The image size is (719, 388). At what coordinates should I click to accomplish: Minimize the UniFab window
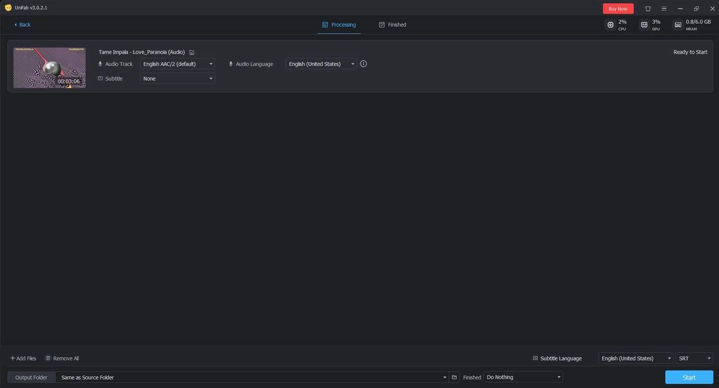coord(680,8)
